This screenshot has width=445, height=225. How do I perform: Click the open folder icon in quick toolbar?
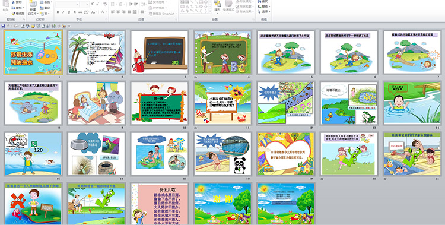click(33, 26)
